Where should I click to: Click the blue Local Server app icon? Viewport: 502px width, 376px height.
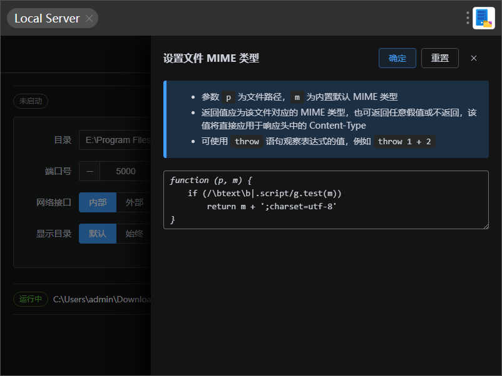[483, 18]
